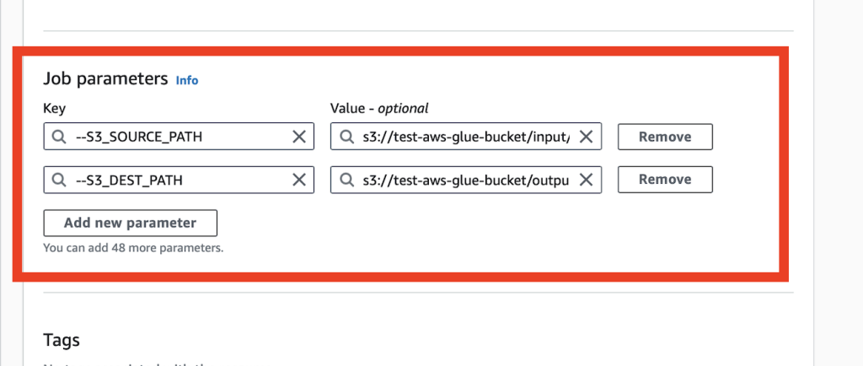Focus the --S3_DEST_PATH key text
The image size is (863, 366).
coord(129,180)
